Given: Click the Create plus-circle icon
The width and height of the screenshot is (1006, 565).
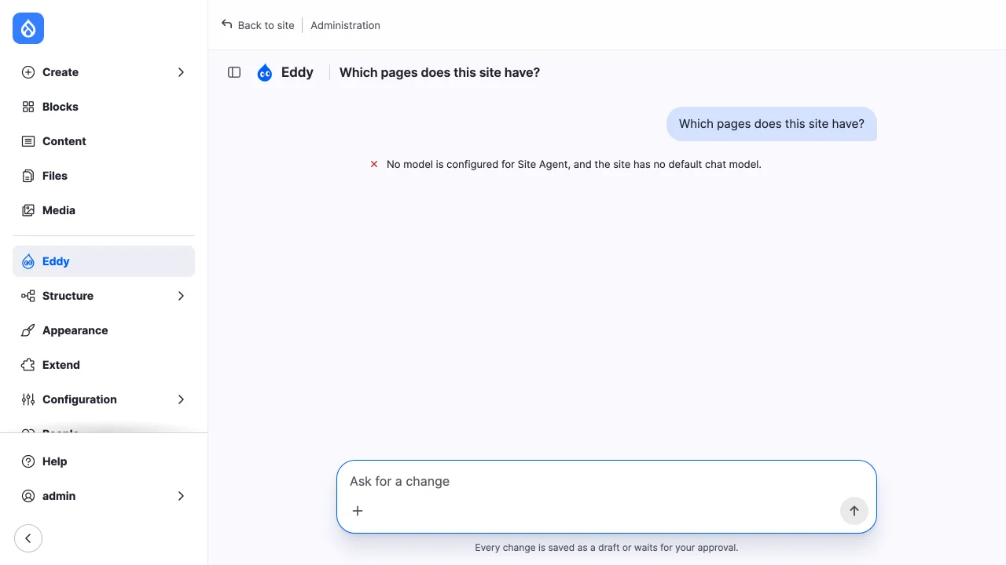Looking at the screenshot, I should (28, 72).
